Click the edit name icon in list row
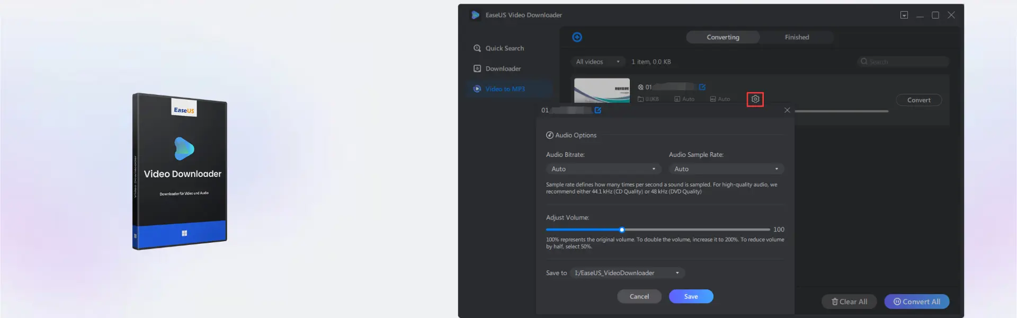 click(x=702, y=87)
